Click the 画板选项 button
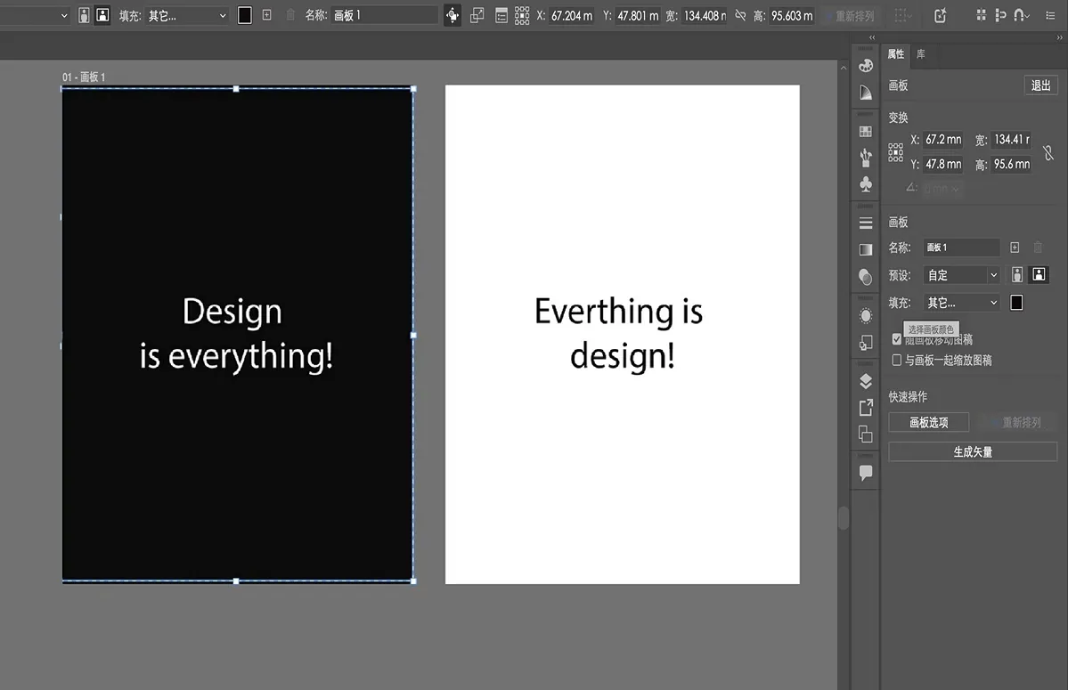This screenshot has height=690, width=1068. click(928, 423)
